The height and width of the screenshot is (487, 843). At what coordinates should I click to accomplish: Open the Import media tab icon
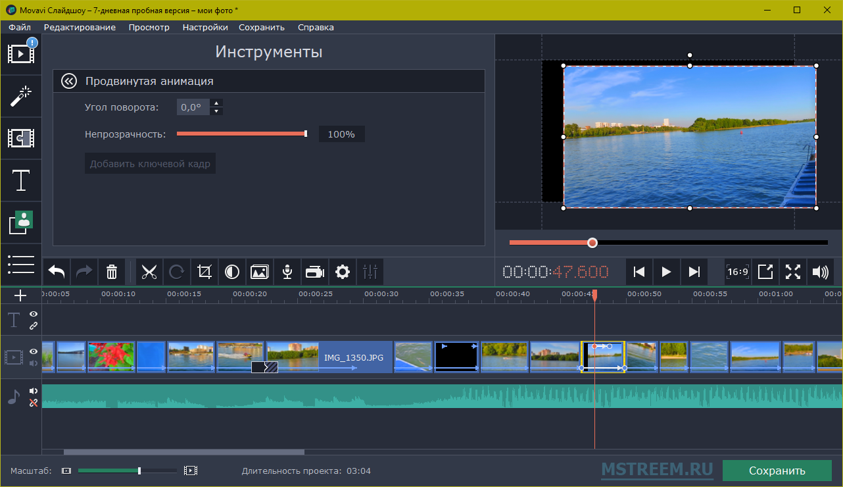point(21,54)
